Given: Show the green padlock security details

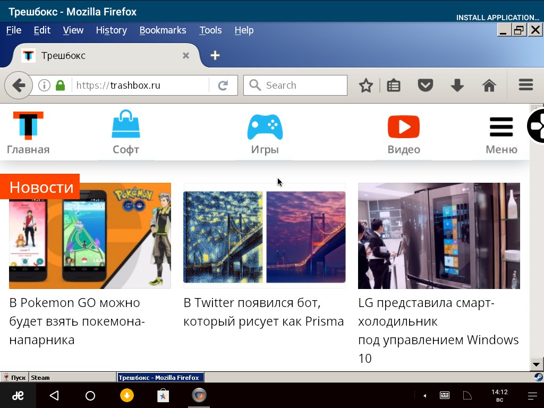Looking at the screenshot, I should 61,86.
